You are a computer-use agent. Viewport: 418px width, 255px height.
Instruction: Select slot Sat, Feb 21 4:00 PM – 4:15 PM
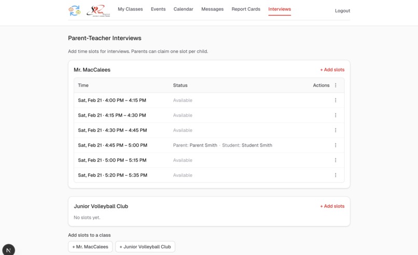(112, 100)
